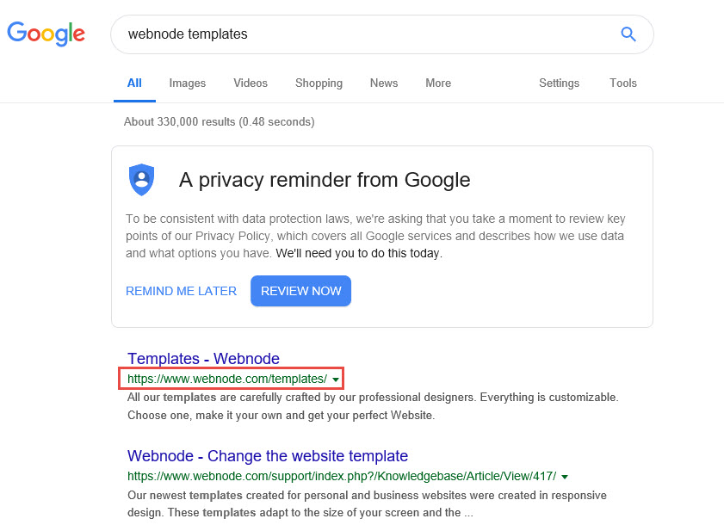The image size is (724, 531).
Task: Click the webnode.com/templates green URL
Action: coord(226,380)
